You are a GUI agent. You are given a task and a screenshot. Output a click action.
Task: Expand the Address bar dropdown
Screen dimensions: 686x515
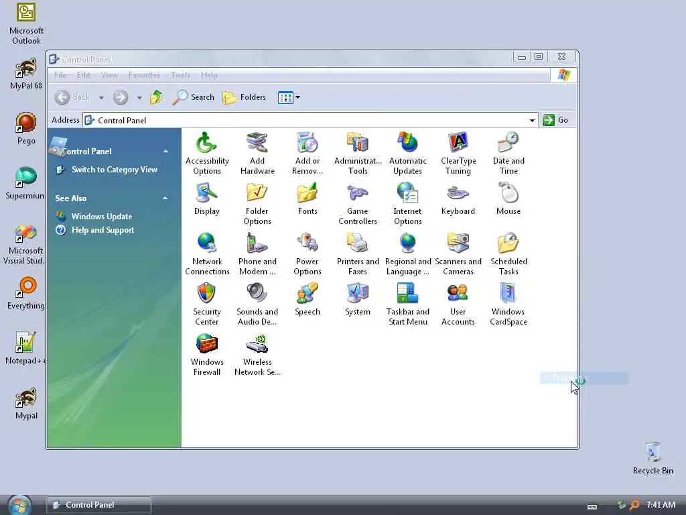pyautogui.click(x=532, y=120)
